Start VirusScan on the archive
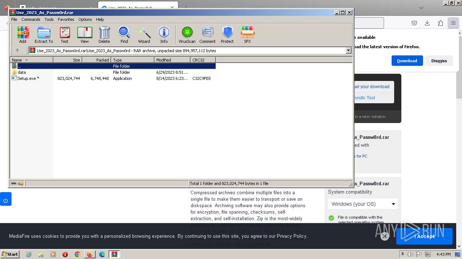Screen dimensions: 462x259 [x=187, y=35]
